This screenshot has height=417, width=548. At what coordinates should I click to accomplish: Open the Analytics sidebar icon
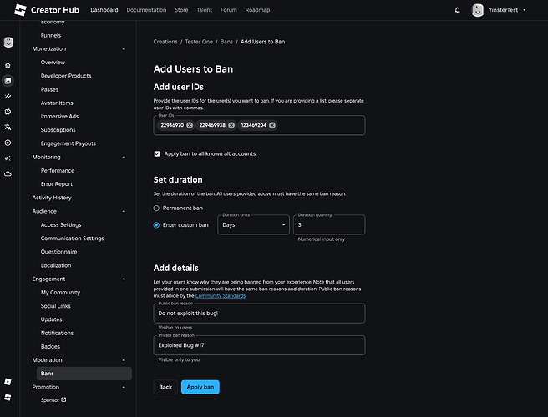pyautogui.click(x=8, y=96)
